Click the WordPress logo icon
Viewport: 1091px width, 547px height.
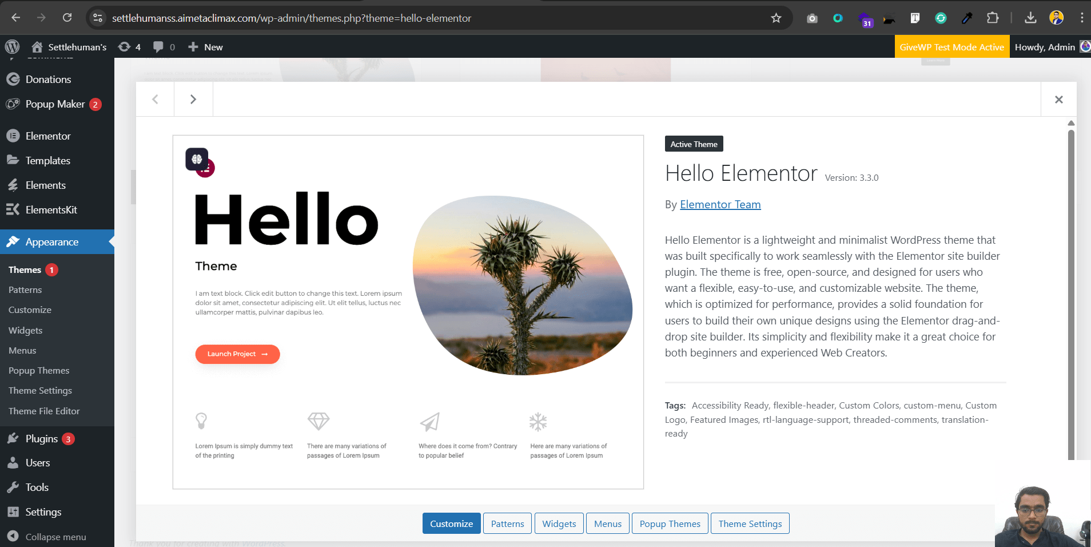coord(12,47)
